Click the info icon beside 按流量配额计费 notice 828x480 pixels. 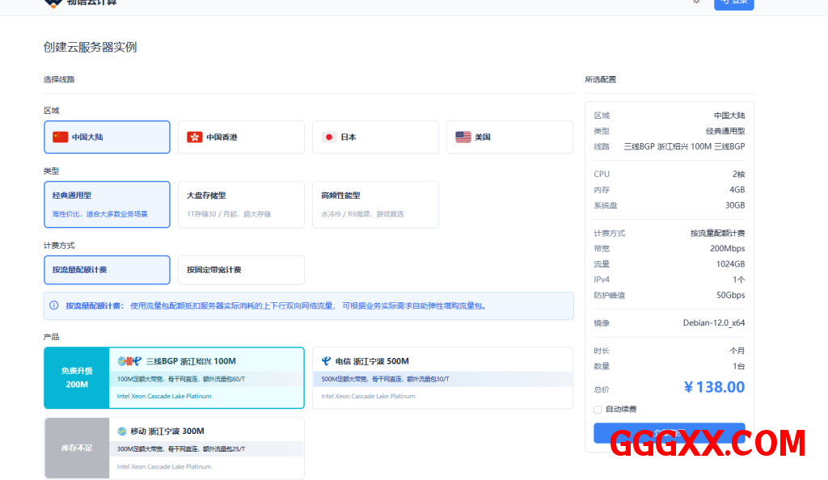[x=54, y=305]
